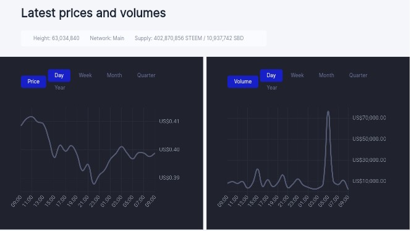Click the US$0.41 price axis label

169,121
